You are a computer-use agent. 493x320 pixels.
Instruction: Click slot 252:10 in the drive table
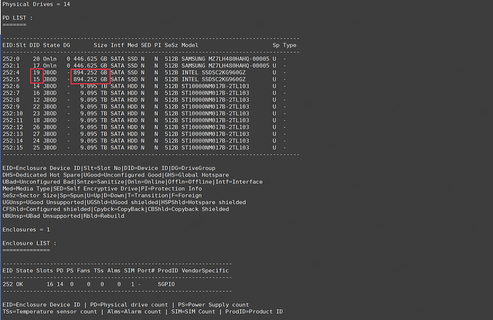pyautogui.click(x=14, y=113)
